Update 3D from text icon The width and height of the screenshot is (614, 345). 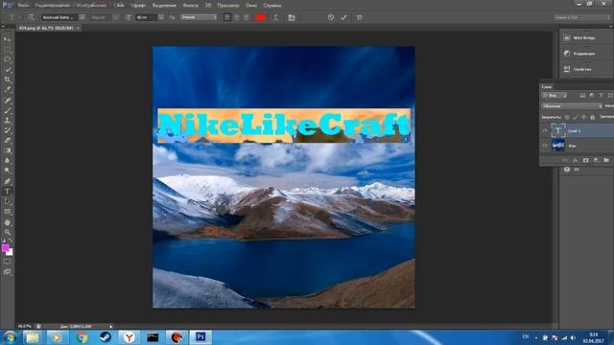[x=359, y=17]
